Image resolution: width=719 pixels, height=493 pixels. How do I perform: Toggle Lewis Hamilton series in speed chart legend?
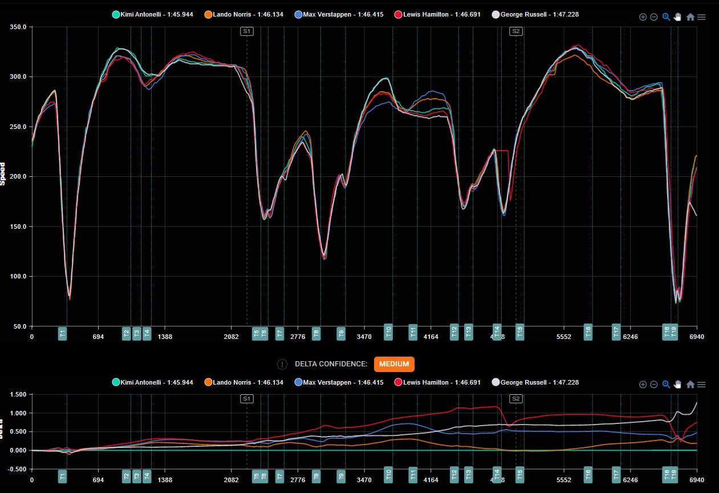point(437,14)
